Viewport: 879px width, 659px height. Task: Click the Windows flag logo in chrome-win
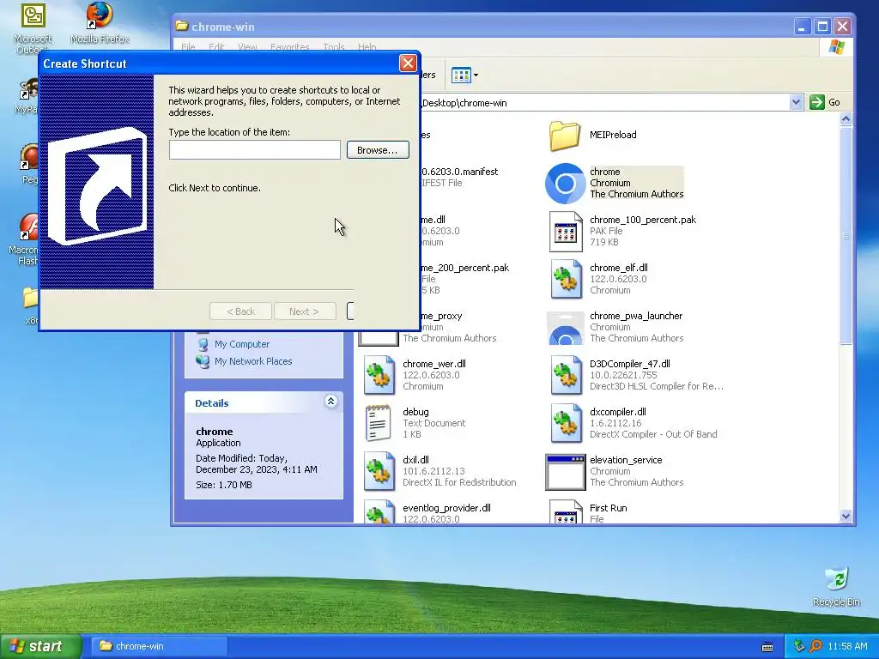pos(836,47)
